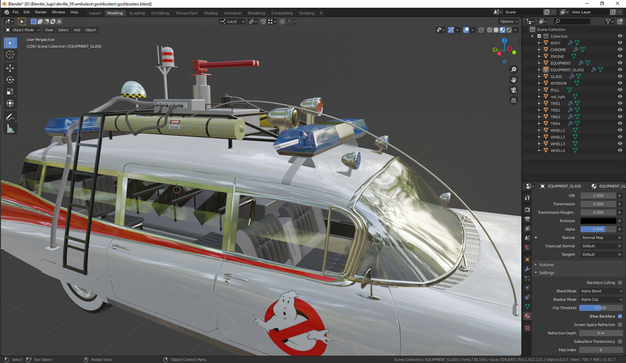Click the IOR value field
The width and height of the screenshot is (626, 363).
[598, 196]
